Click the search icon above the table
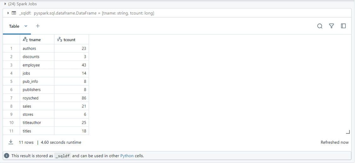 (x=320, y=26)
